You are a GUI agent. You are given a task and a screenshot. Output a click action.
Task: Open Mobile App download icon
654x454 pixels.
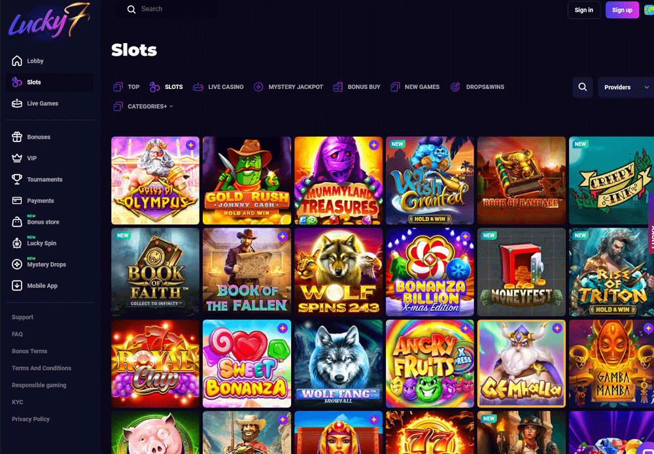pyautogui.click(x=17, y=286)
